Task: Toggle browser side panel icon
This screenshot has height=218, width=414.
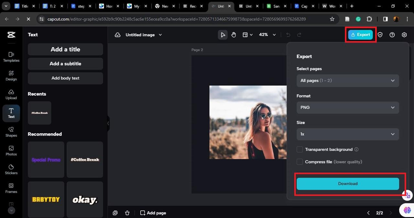Action: 385,19
